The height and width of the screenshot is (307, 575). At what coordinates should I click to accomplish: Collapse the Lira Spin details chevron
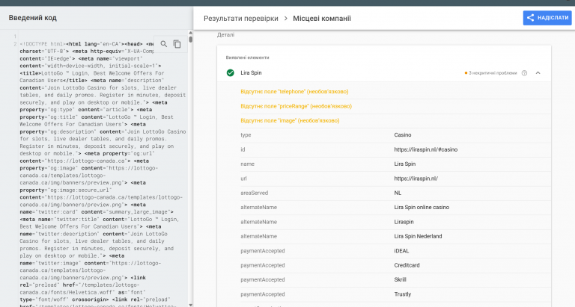[538, 73]
